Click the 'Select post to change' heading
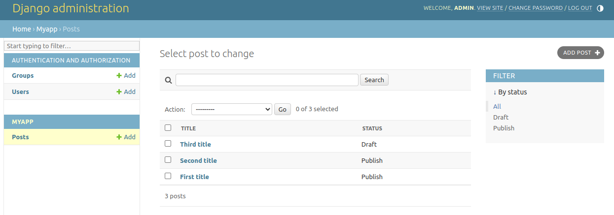Screen dimensions: 614x215 (207, 54)
